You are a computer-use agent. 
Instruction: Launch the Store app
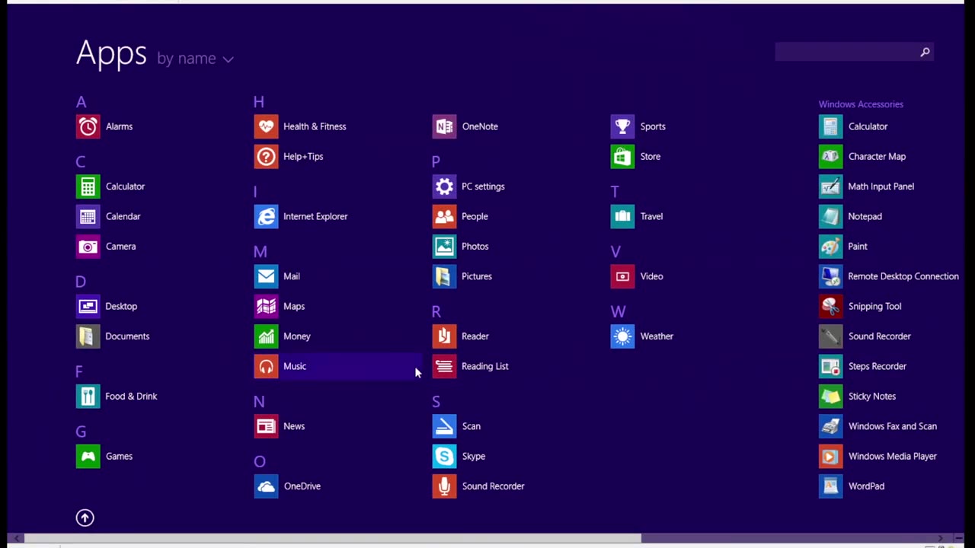(x=622, y=156)
